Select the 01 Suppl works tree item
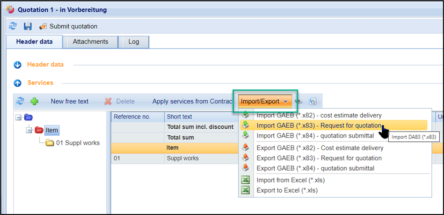The image size is (444, 215). click(x=77, y=143)
